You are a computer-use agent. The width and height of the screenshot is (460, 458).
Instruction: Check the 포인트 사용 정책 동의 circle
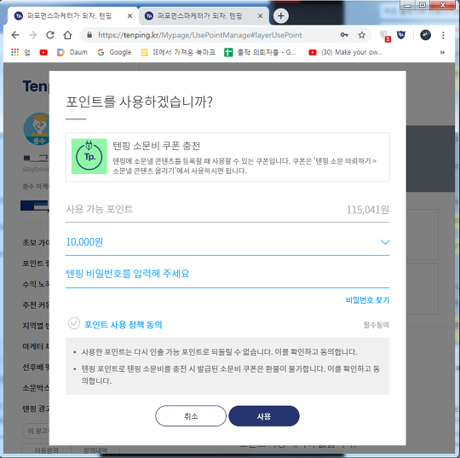[x=74, y=323]
